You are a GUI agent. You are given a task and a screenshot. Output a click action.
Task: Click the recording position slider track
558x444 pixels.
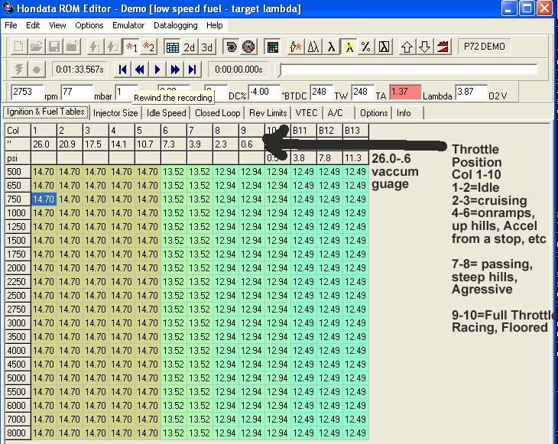point(408,70)
